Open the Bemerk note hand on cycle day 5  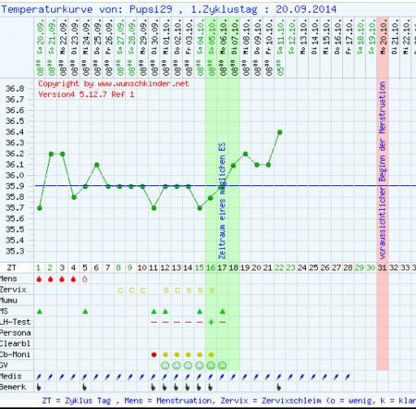(x=85, y=387)
